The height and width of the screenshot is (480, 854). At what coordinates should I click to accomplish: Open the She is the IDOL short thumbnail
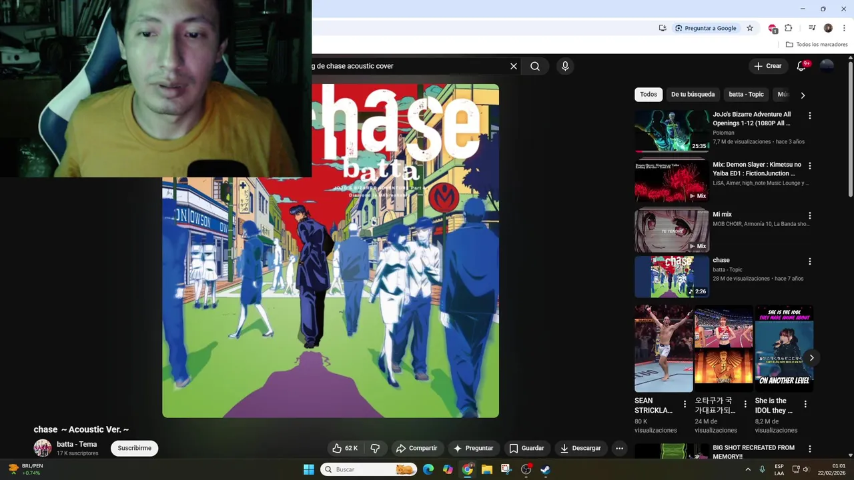(x=784, y=349)
